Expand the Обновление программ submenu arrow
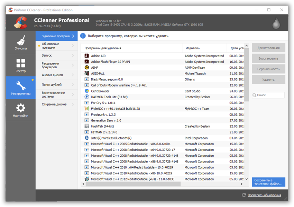 pyautogui.click(x=73, y=46)
